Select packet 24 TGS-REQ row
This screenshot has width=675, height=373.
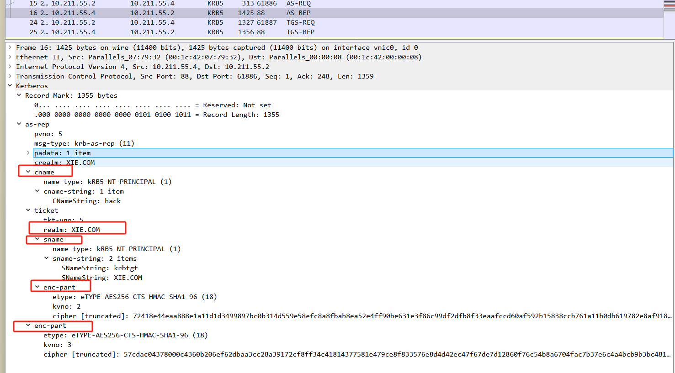coord(334,22)
